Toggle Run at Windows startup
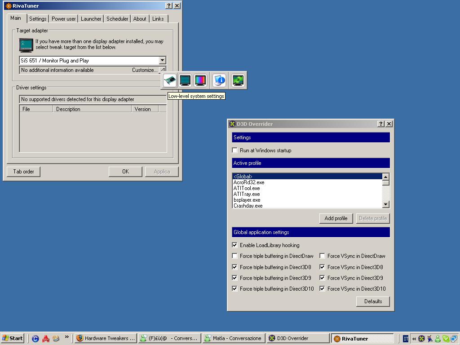Image resolution: width=460 pixels, height=345 pixels. point(234,150)
